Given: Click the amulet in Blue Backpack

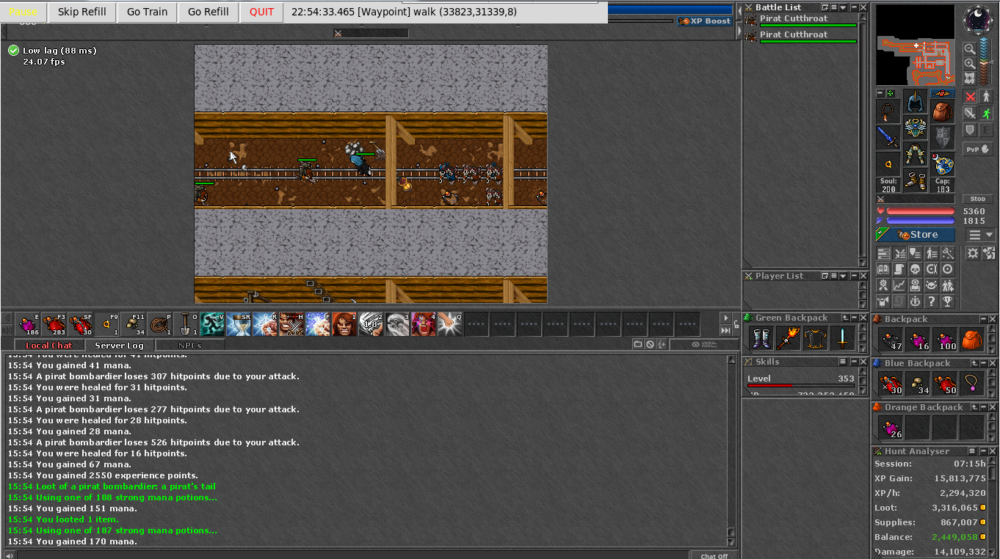Looking at the screenshot, I should 972,383.
